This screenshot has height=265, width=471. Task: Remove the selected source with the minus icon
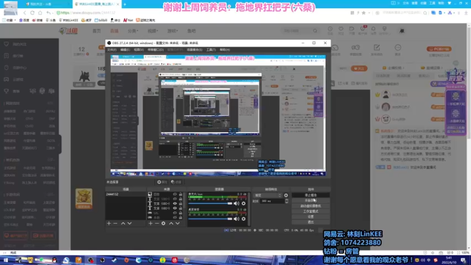tap(157, 223)
